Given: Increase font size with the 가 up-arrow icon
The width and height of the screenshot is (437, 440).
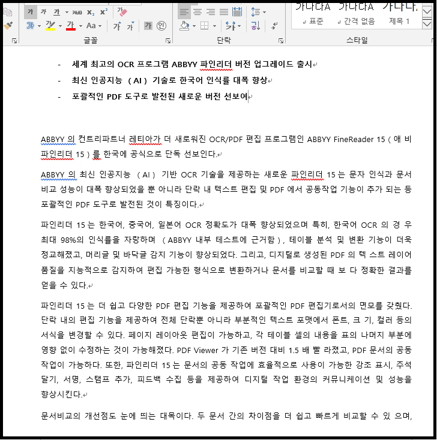Looking at the screenshot, I should (117, 26).
